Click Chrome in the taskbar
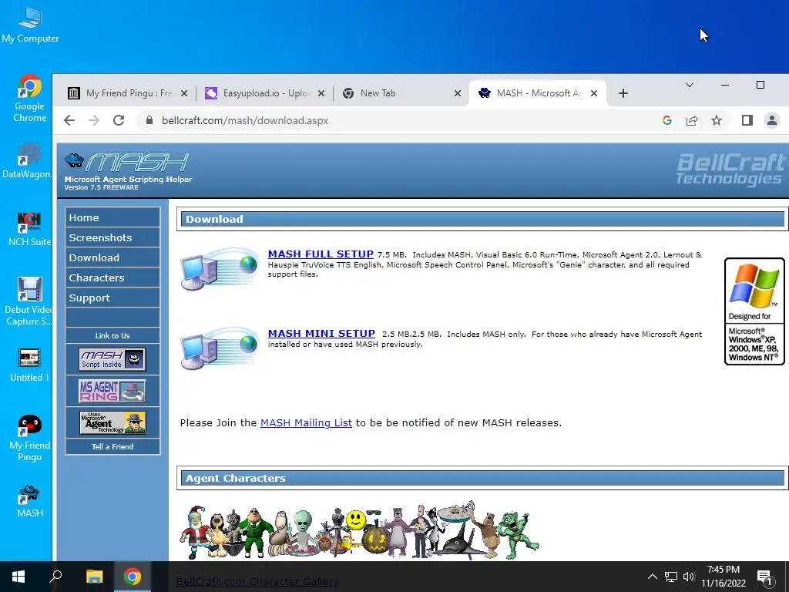Screen dimensions: 789x592 pyautogui.click(x=133, y=577)
